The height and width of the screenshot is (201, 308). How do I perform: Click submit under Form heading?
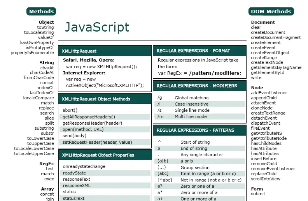tap(258, 194)
